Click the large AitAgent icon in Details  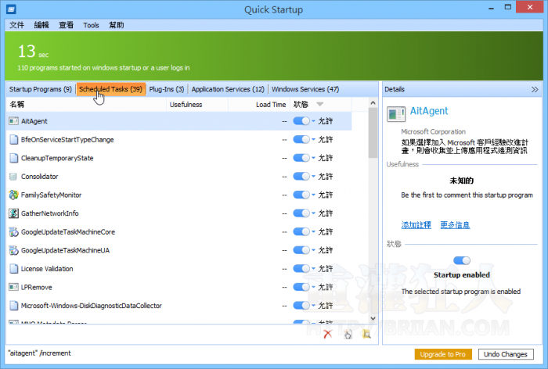[x=397, y=113]
